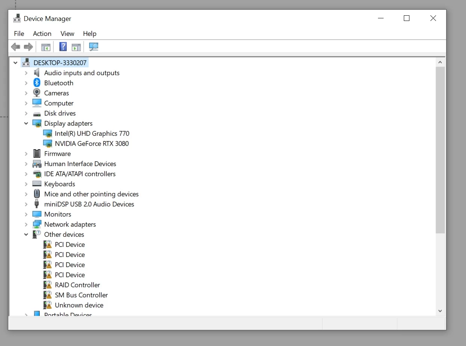466x346 pixels.
Task: Click the Device Manager title bar icon
Action: point(17,18)
